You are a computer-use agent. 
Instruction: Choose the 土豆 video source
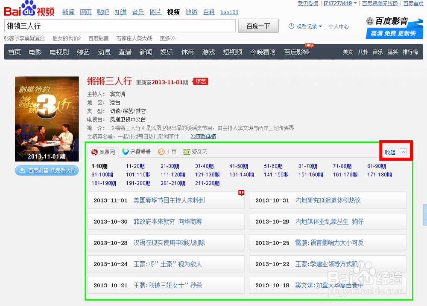tap(167, 151)
